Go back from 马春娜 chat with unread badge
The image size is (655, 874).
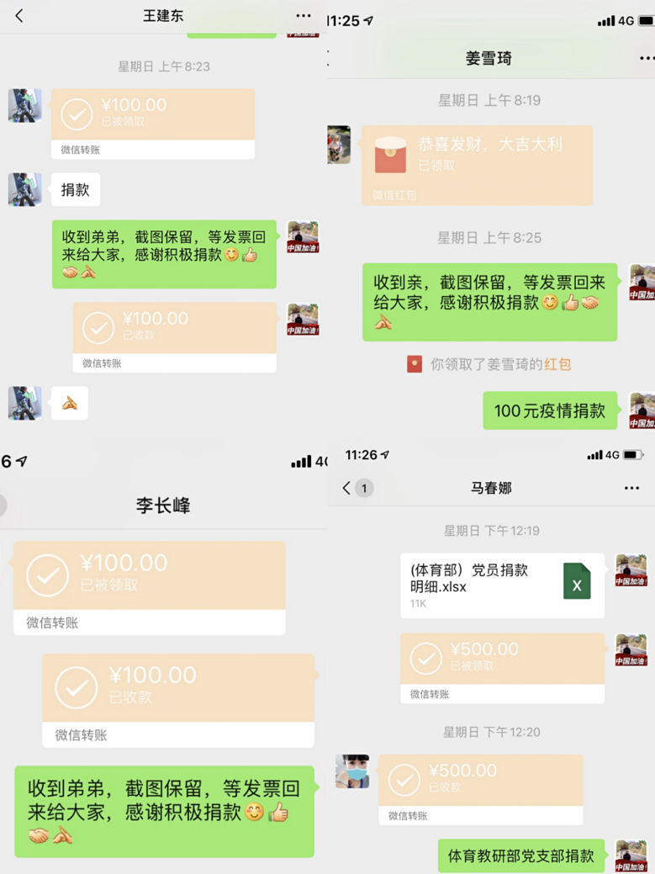point(357,488)
